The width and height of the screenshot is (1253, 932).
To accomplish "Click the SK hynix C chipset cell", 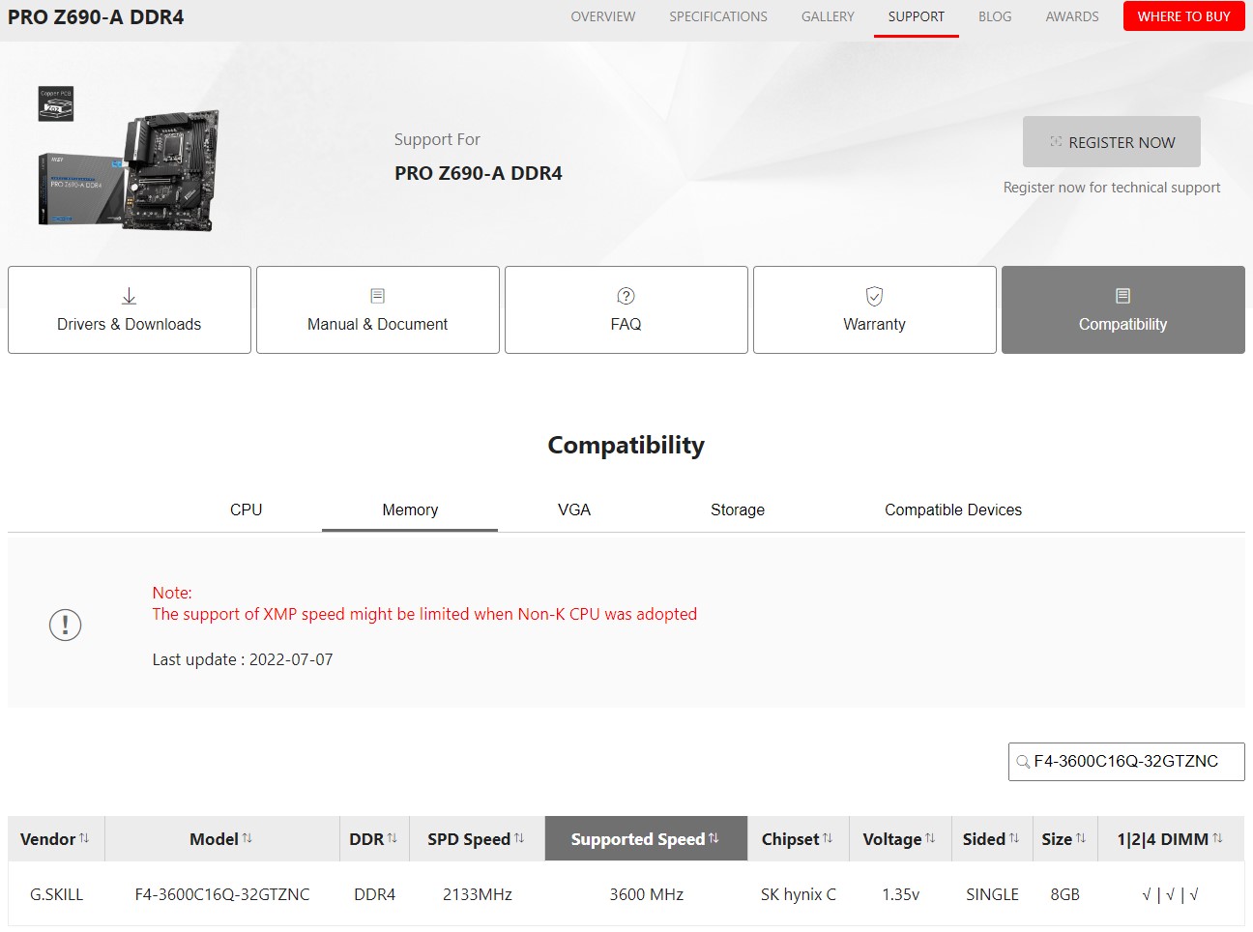I will point(799,894).
